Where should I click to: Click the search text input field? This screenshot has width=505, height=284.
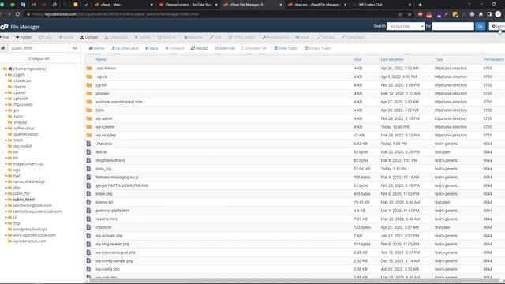click(453, 26)
